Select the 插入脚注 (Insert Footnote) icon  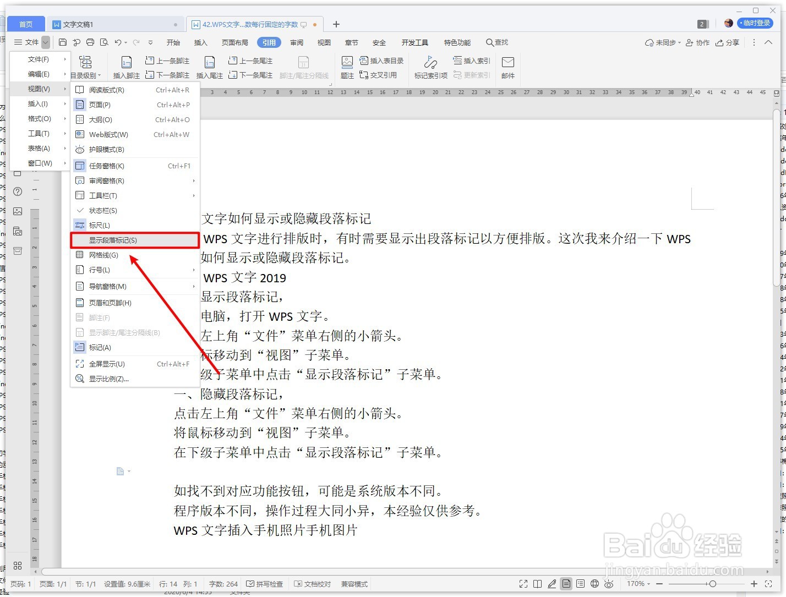(x=126, y=66)
